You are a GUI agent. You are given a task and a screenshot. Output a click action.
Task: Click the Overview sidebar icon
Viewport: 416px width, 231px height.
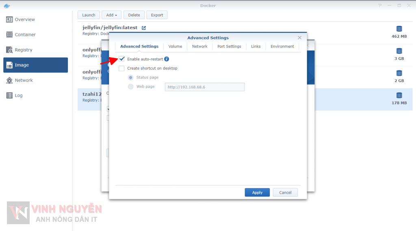[9, 19]
